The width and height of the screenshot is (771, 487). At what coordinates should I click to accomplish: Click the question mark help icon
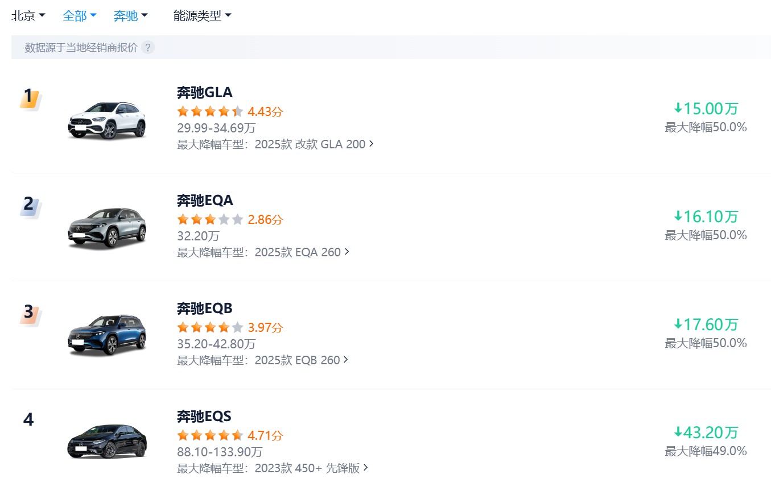click(x=148, y=48)
